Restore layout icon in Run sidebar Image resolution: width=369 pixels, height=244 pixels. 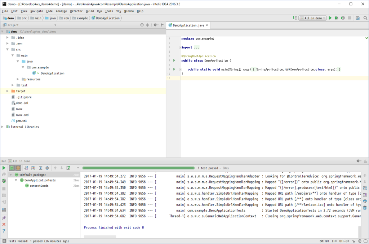[x=4, y=210]
